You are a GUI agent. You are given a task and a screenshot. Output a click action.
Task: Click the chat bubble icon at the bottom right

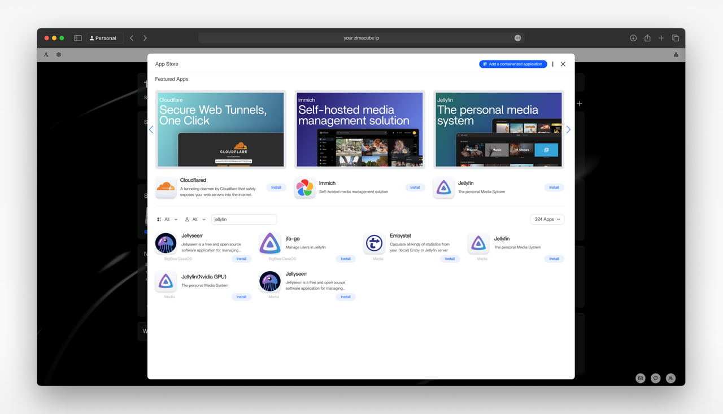coord(655,378)
